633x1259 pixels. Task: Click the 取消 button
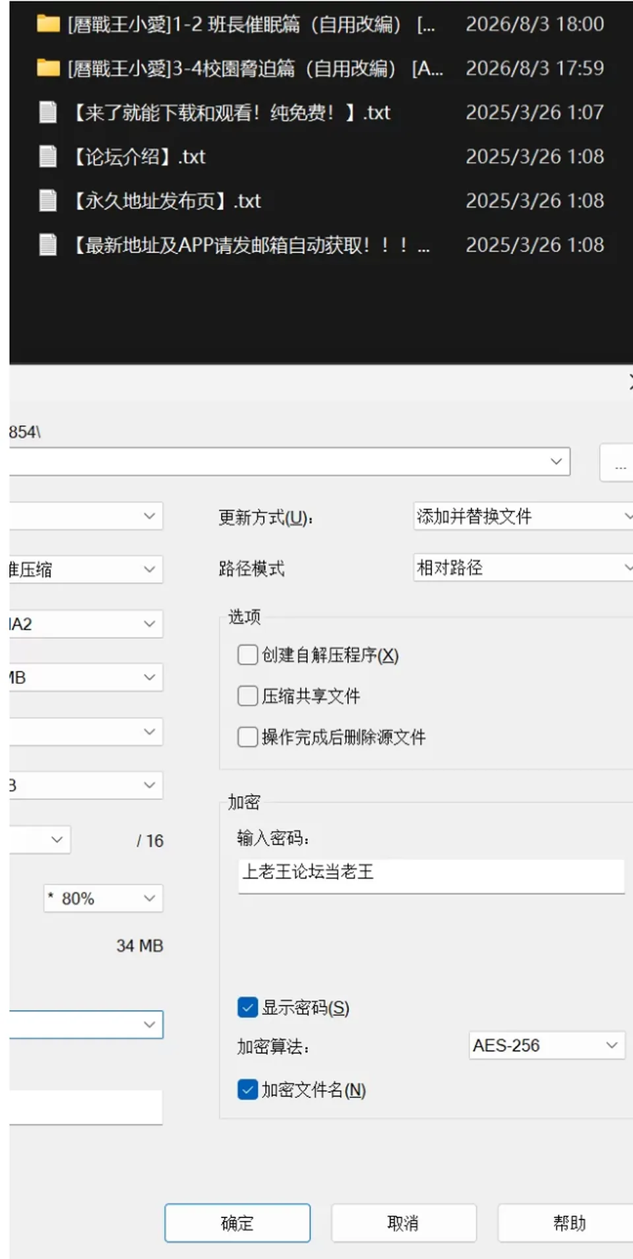pyautogui.click(x=404, y=1223)
